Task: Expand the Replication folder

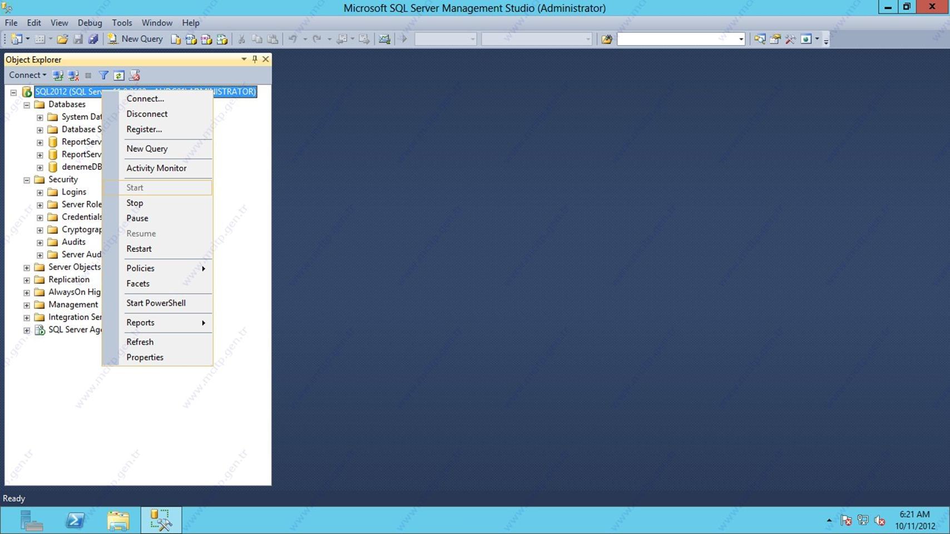Action: (27, 280)
